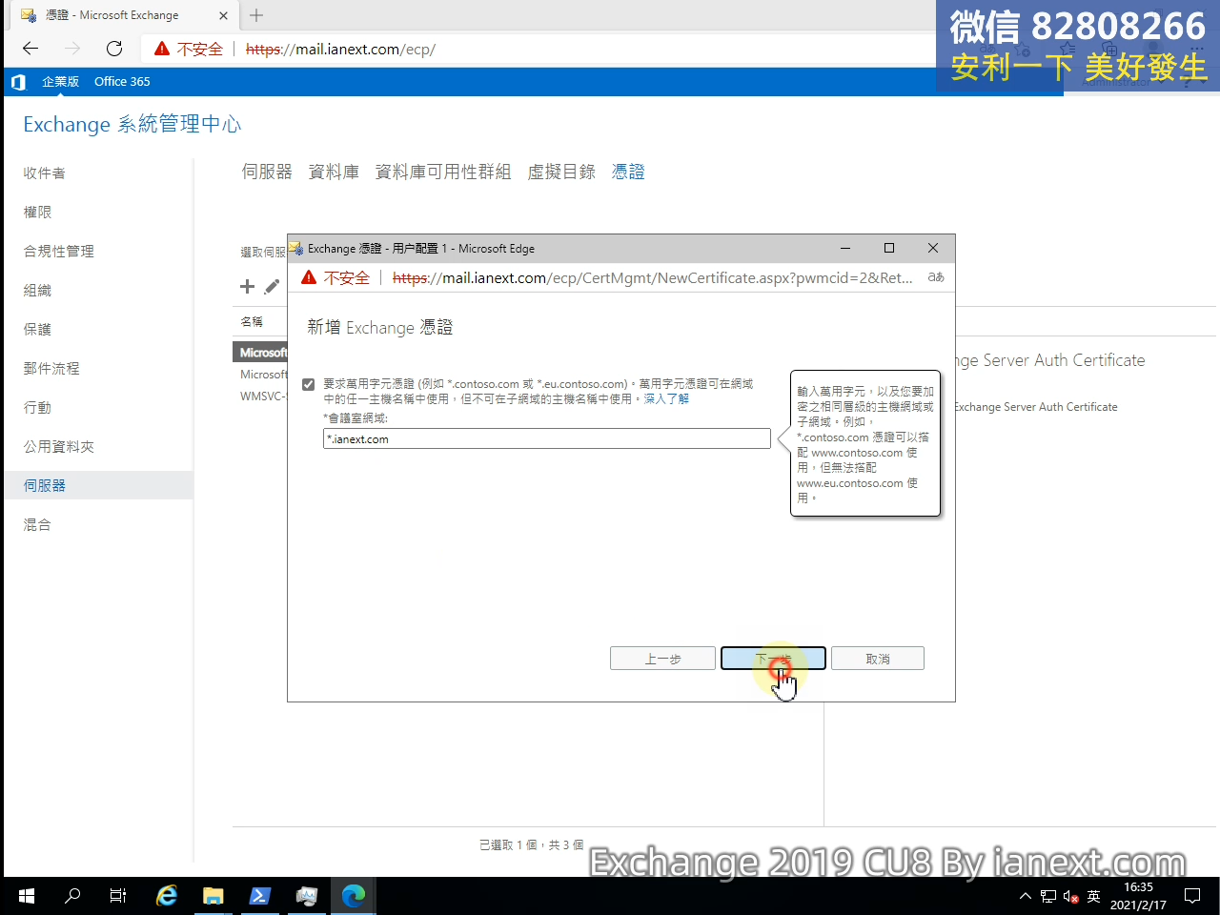Click the main window not secure warning icon
This screenshot has width=1220, height=915.
coord(162,49)
